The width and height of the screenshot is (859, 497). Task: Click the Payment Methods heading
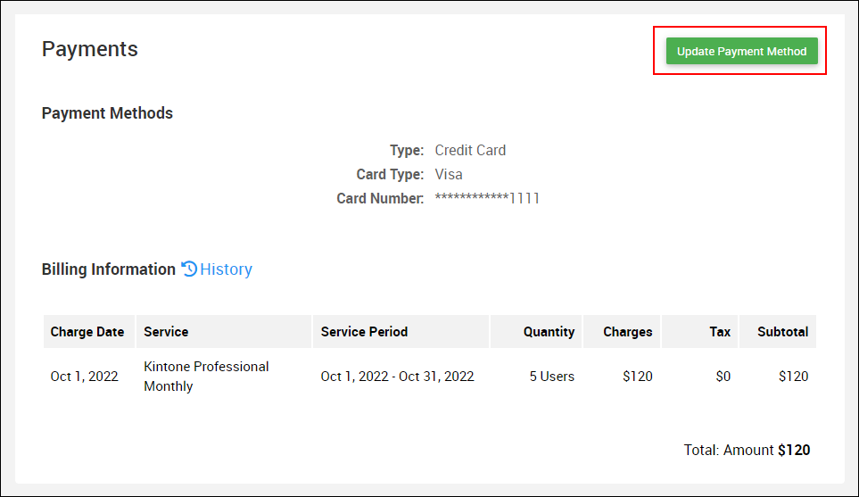[x=107, y=113]
